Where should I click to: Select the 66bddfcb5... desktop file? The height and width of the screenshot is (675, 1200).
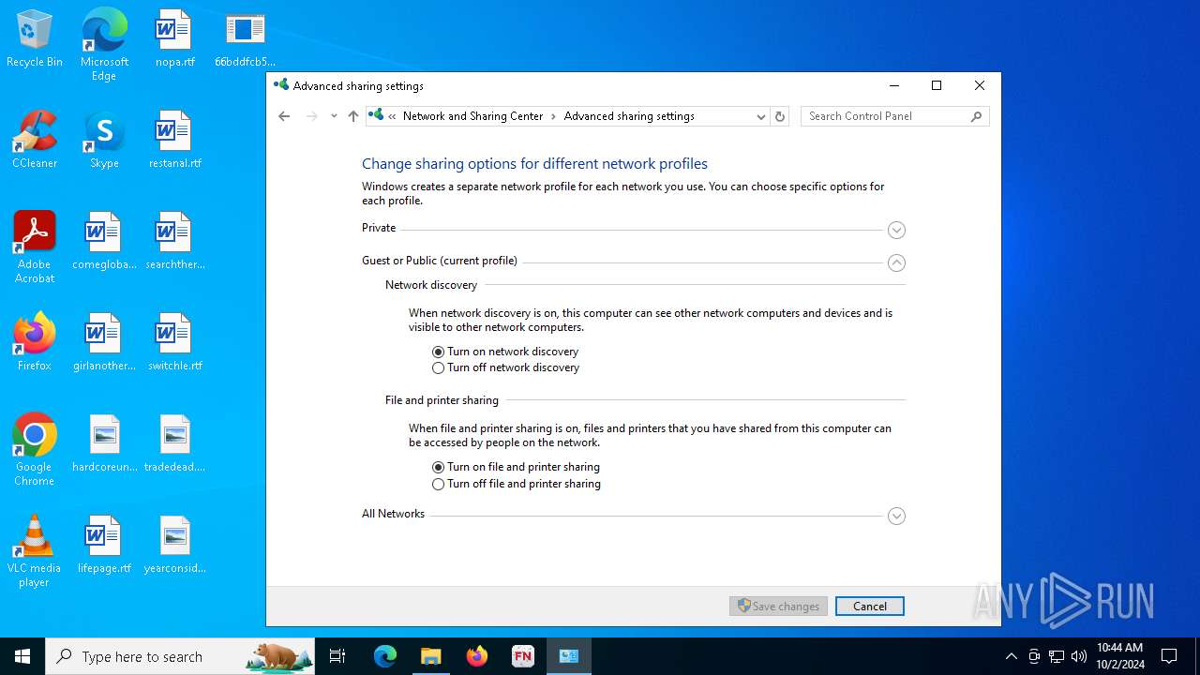coord(245,39)
